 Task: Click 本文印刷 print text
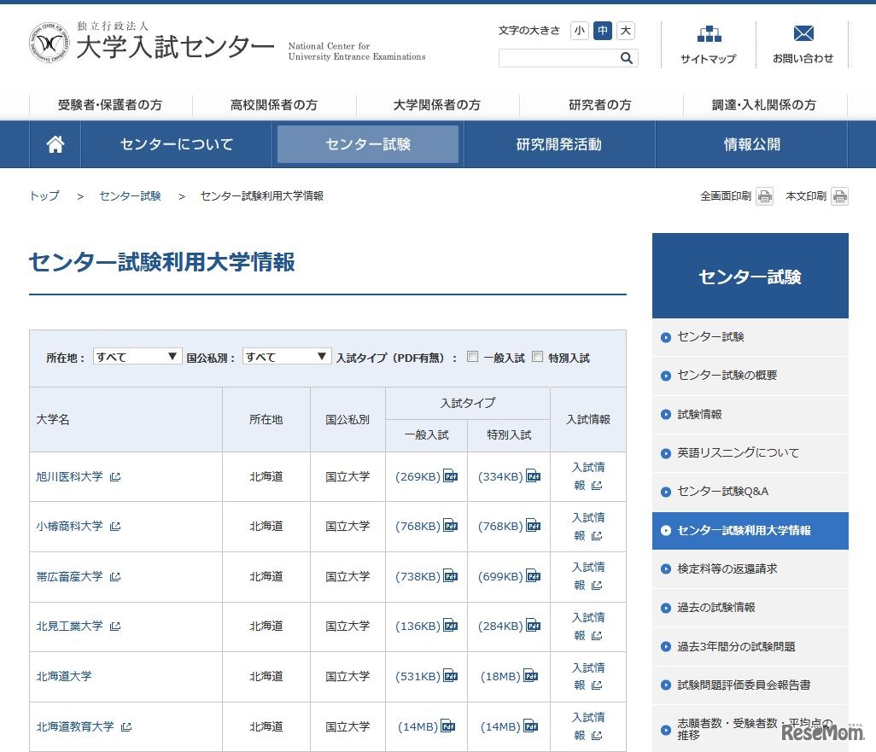(x=806, y=196)
